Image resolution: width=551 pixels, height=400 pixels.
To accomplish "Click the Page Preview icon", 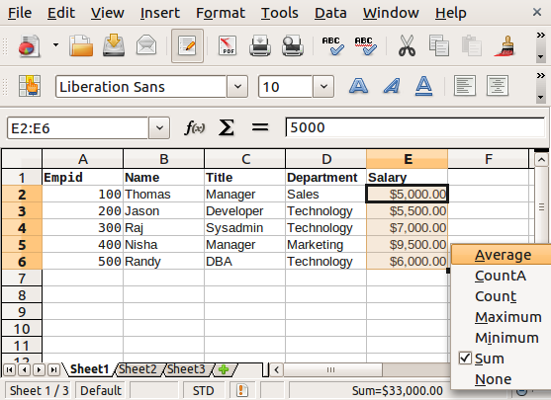I will pyautogui.click(x=293, y=46).
